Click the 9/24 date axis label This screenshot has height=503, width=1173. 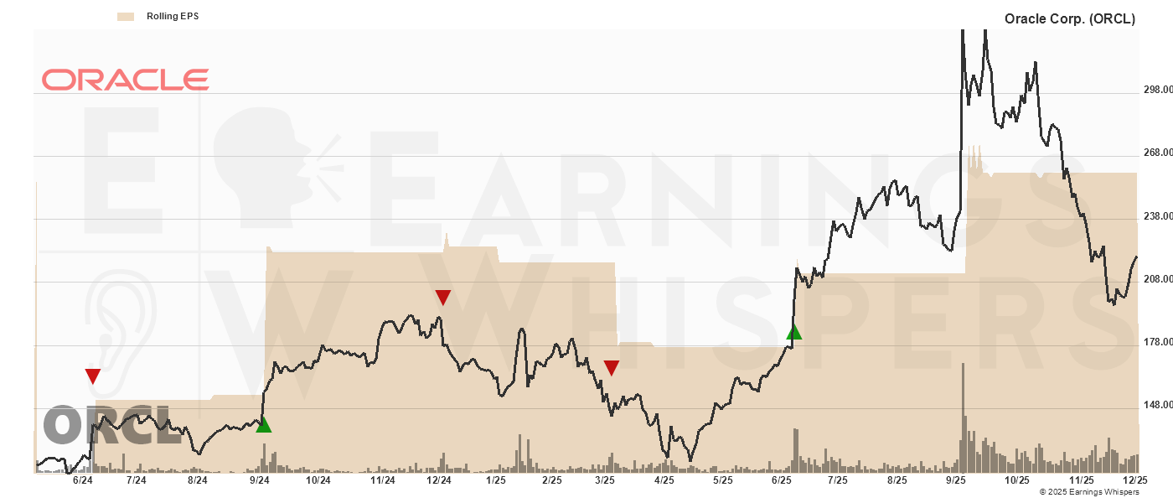[x=260, y=480]
